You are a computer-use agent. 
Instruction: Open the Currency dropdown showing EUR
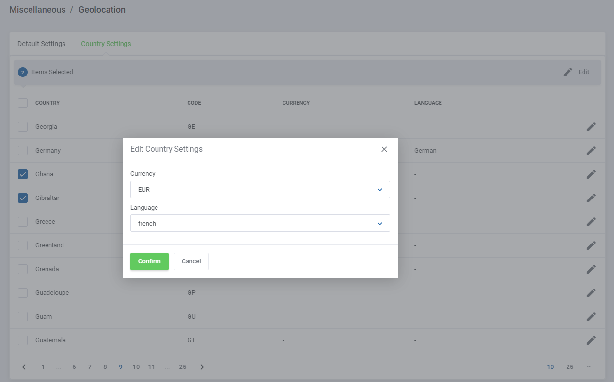coord(260,189)
